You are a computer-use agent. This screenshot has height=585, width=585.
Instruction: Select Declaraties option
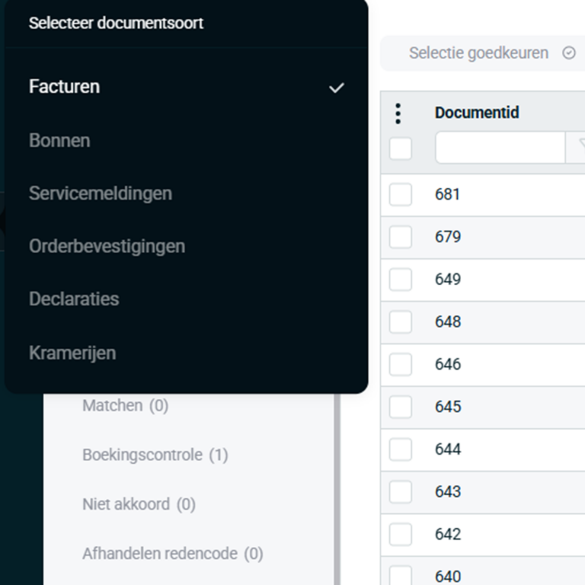(x=74, y=299)
